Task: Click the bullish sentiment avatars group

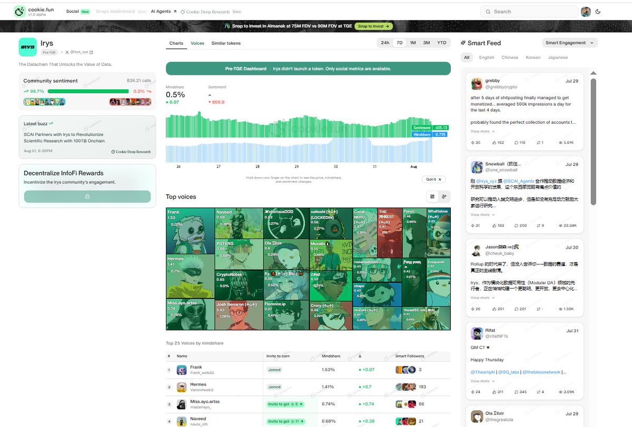Action: (x=45, y=102)
